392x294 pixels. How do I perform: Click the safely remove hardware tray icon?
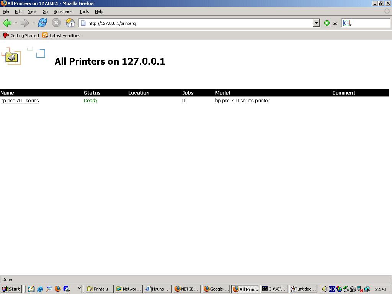346,289
